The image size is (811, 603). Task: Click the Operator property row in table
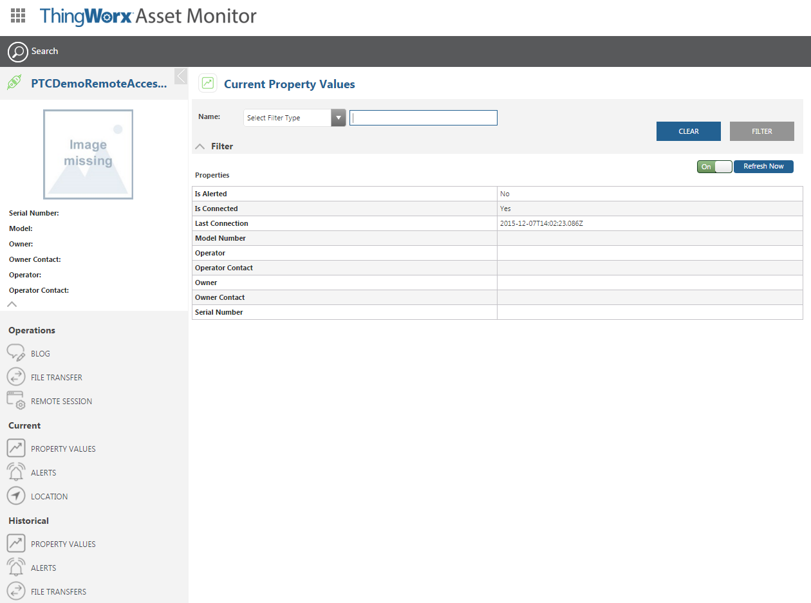498,253
